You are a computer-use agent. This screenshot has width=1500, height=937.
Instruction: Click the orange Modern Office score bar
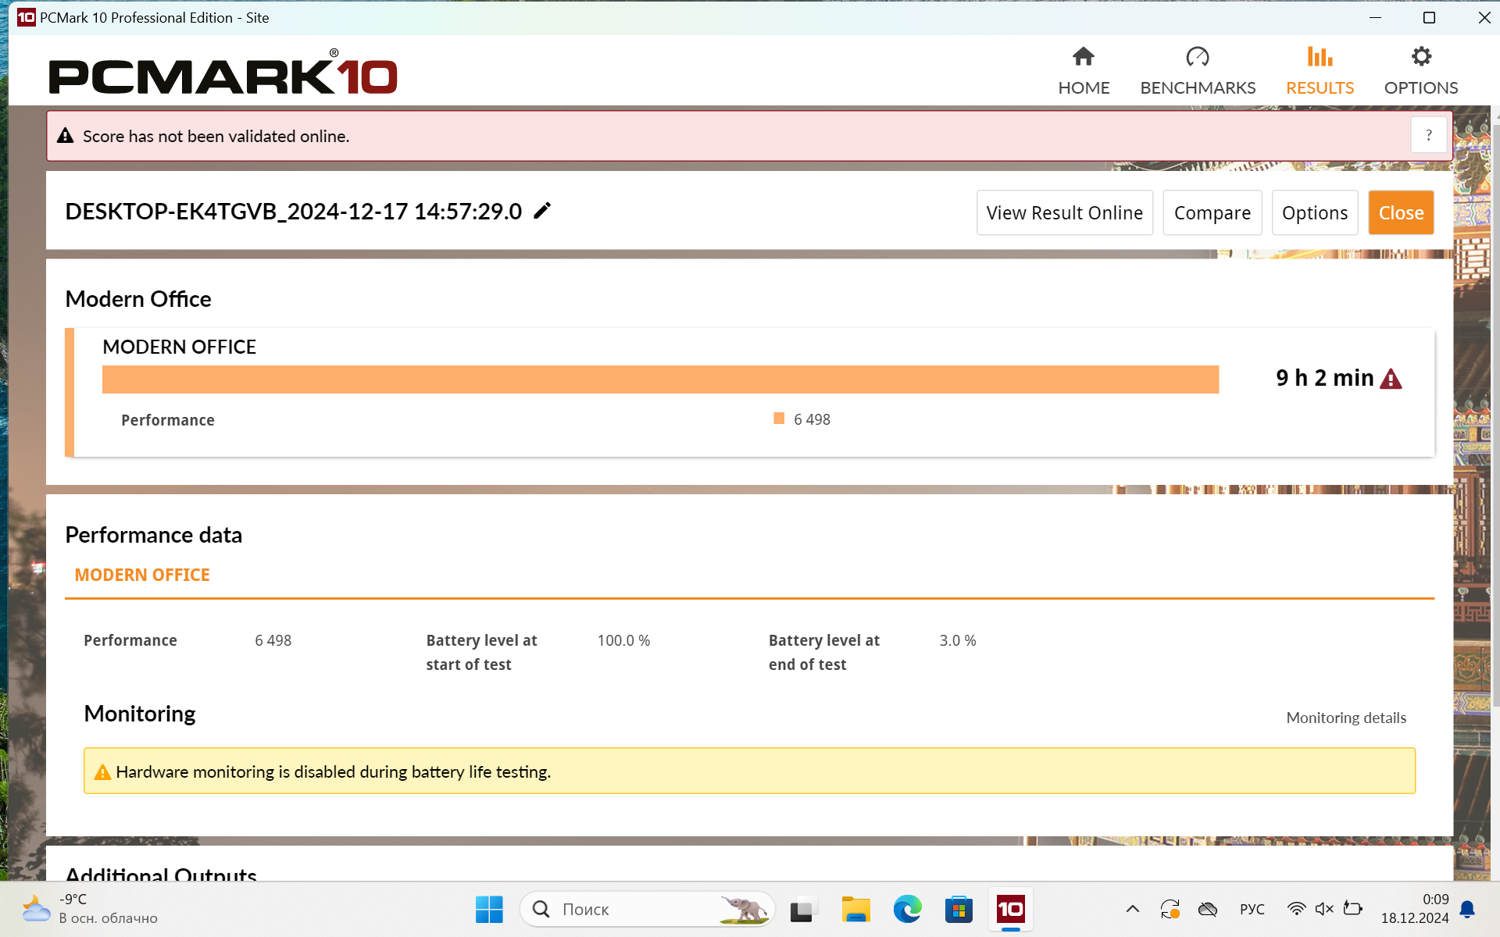click(x=660, y=379)
